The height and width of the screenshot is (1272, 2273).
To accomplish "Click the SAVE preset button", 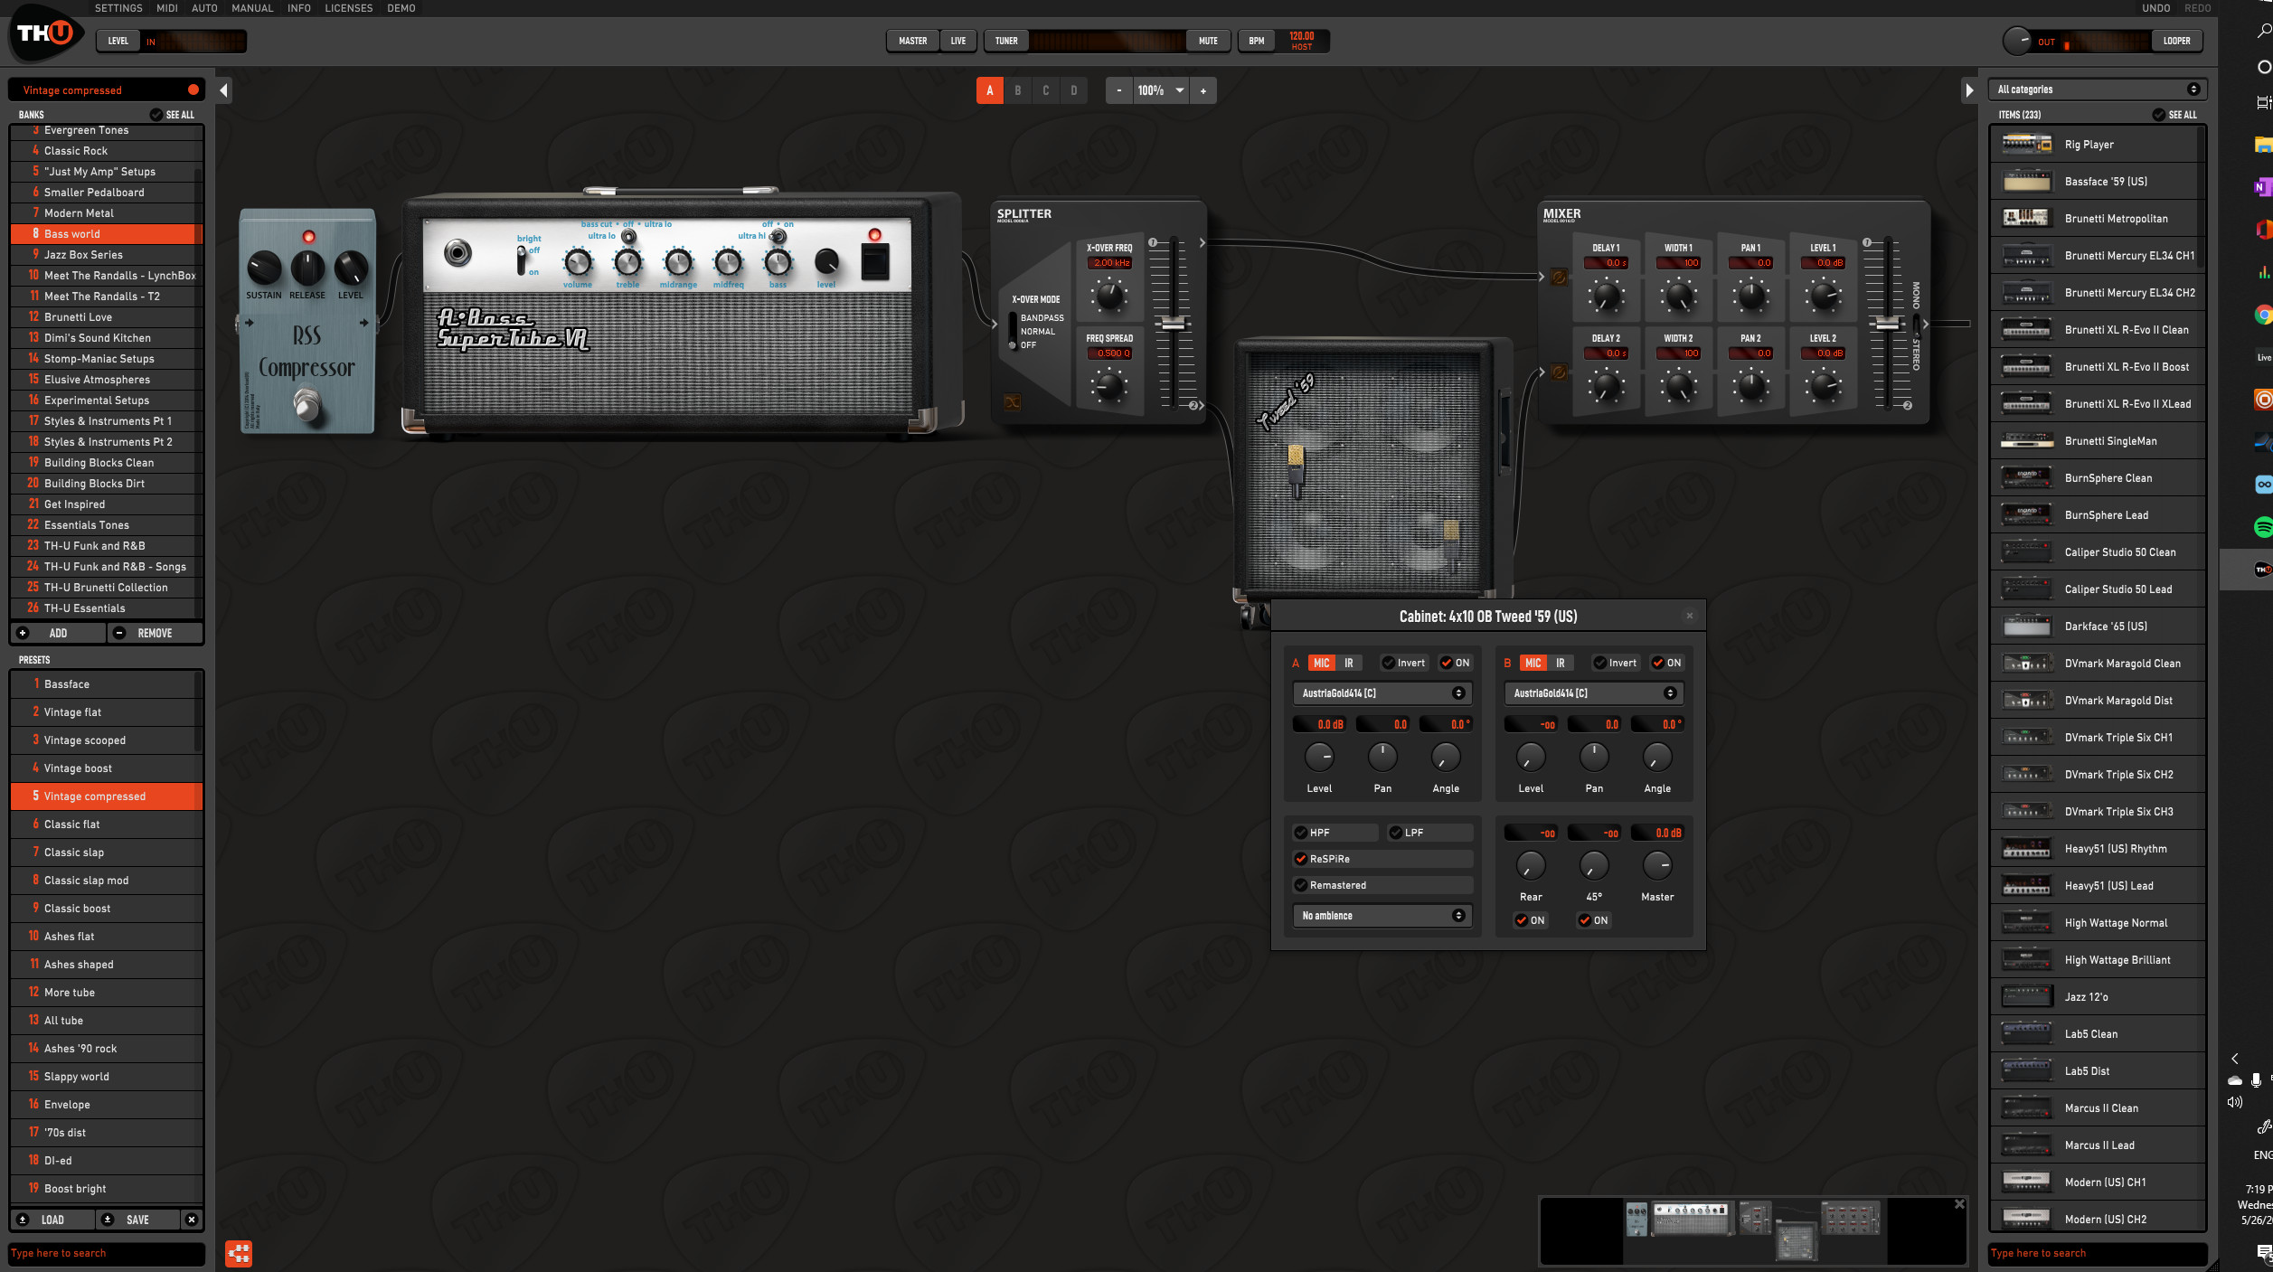I will [137, 1220].
